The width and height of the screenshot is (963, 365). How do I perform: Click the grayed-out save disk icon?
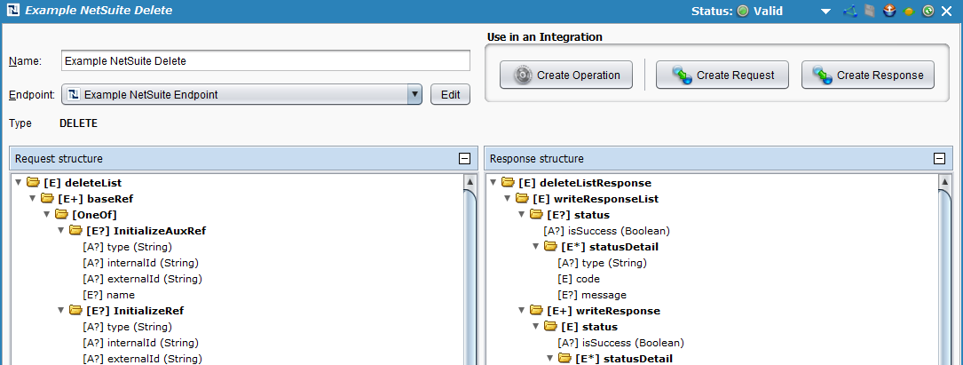coord(869,12)
